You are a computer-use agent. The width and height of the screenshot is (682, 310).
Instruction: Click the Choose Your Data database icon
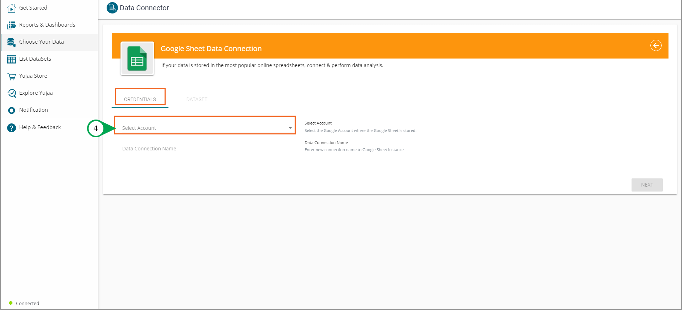point(11,42)
